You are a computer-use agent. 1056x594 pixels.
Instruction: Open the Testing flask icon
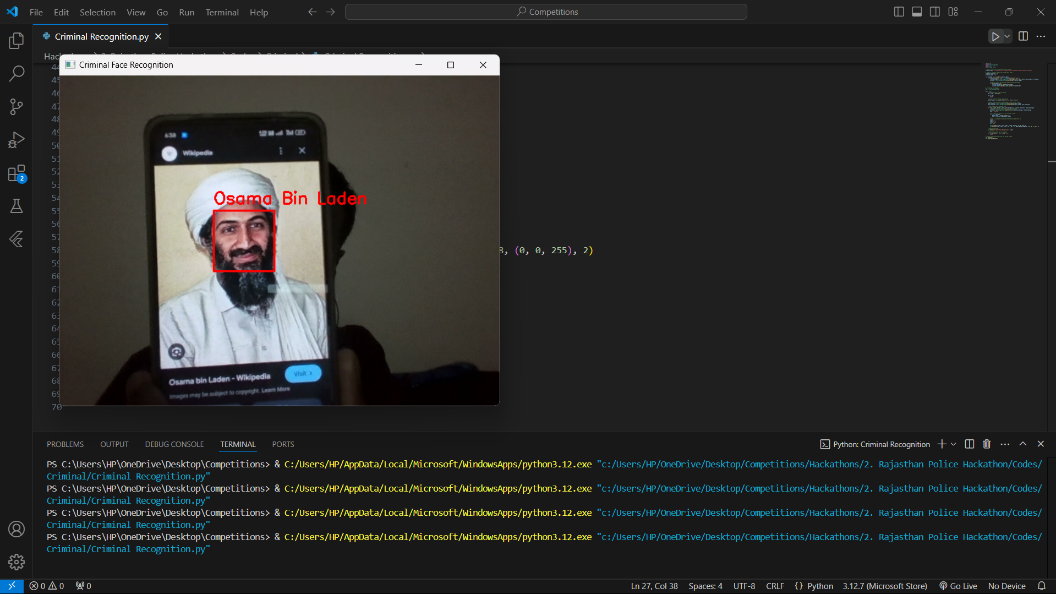[17, 206]
